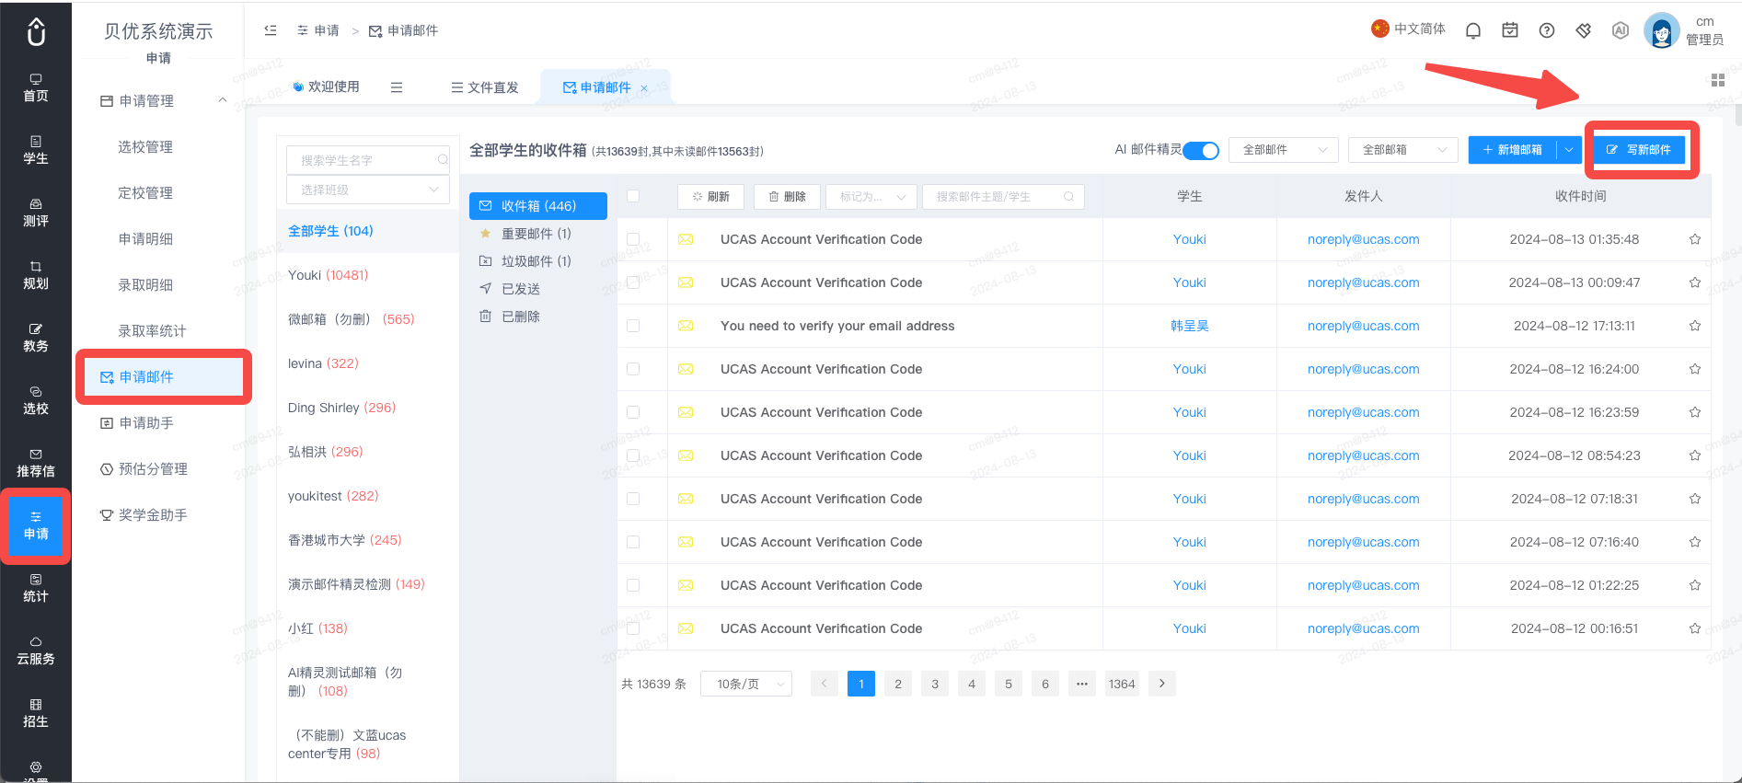1742x783 pixels.
Task: Open the calendar icon in top bar
Action: pos(1510,30)
